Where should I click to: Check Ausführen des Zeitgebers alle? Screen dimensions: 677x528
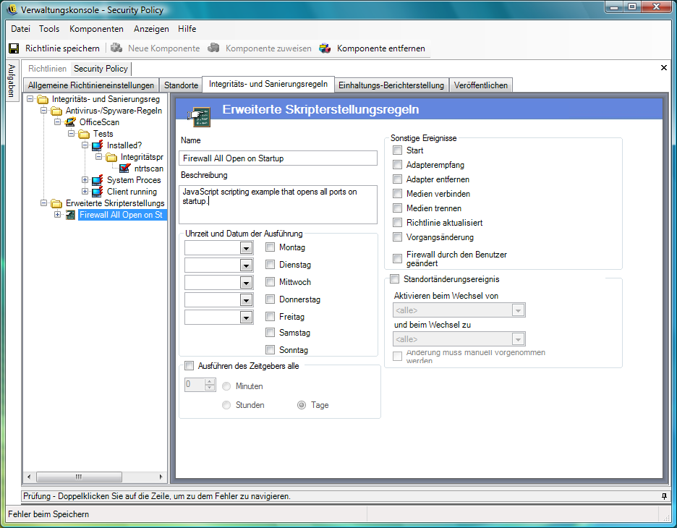click(189, 366)
